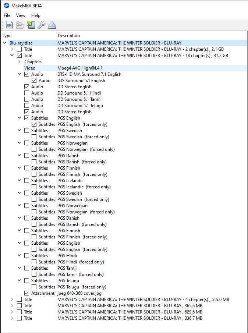This screenshot has height=333, width=248.
Task: Expand the 4 chapter(s) 515.0 MB title
Action: (x=12, y=300)
